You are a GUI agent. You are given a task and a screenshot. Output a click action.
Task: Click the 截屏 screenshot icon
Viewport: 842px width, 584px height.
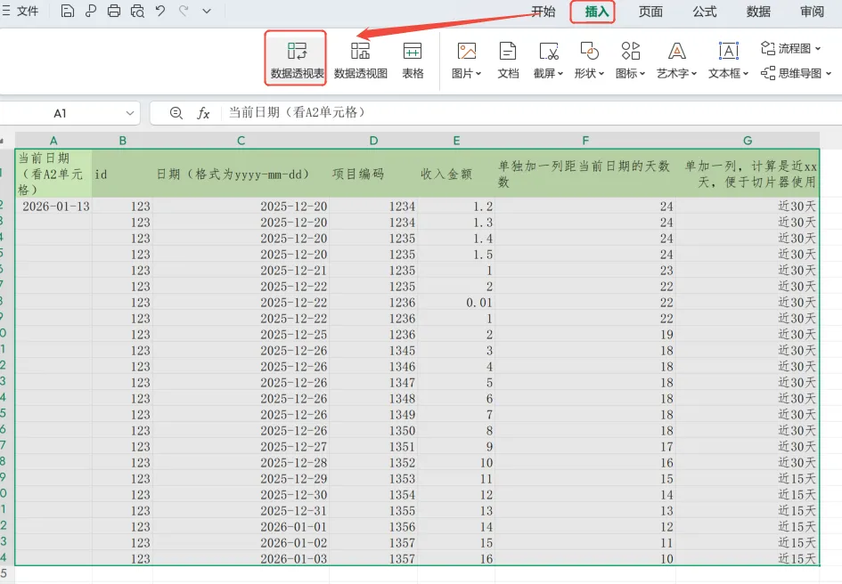tap(548, 52)
